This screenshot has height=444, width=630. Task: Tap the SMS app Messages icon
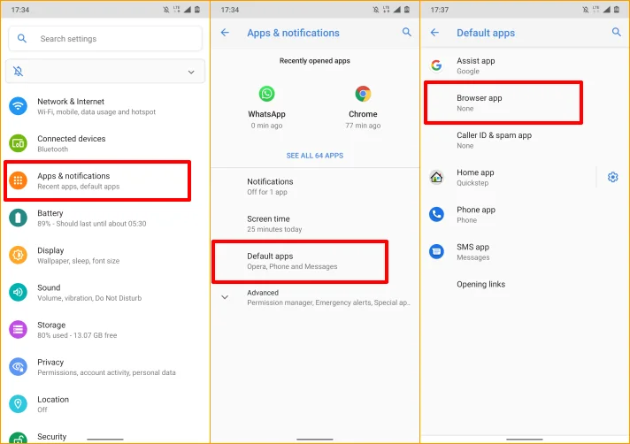436,252
